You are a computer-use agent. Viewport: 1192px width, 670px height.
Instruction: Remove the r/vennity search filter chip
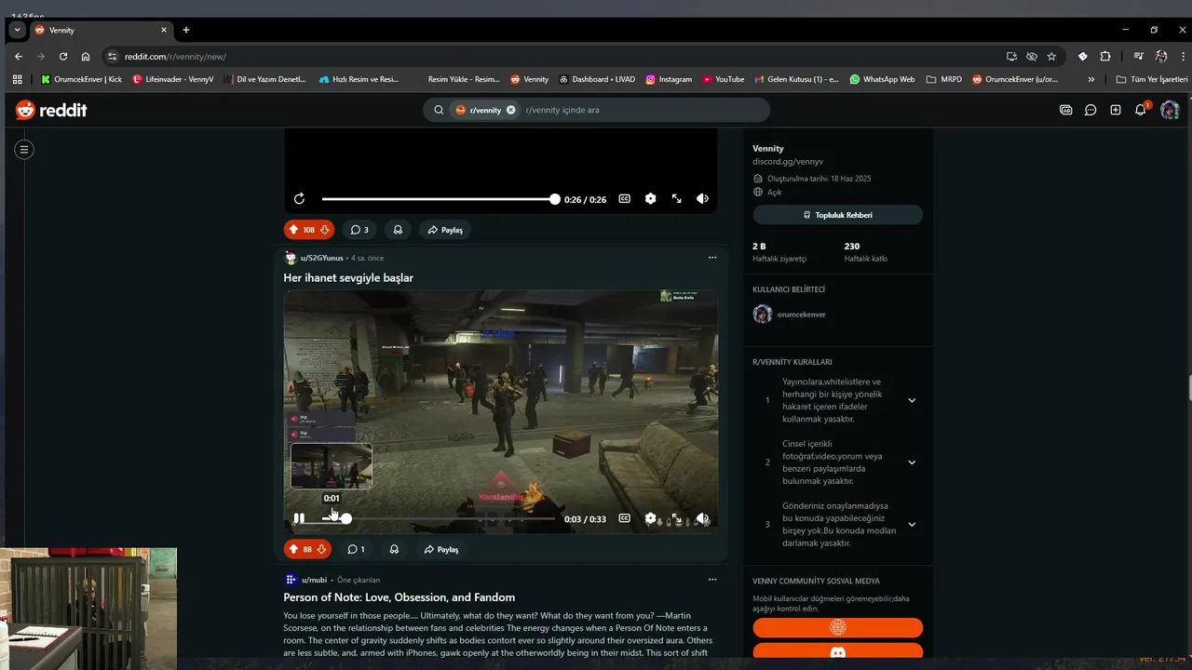pos(510,110)
